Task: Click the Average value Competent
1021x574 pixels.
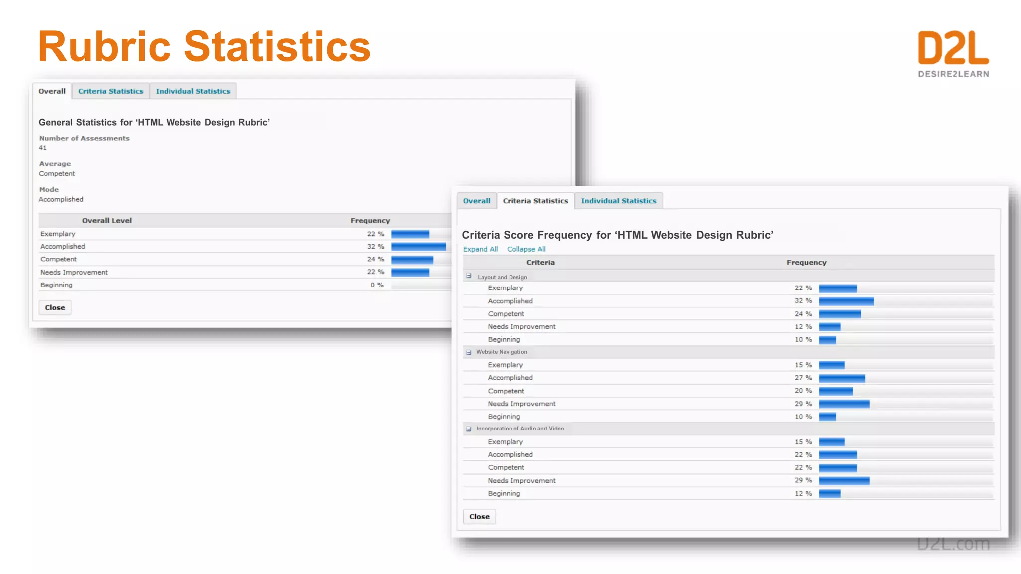Action: [57, 174]
